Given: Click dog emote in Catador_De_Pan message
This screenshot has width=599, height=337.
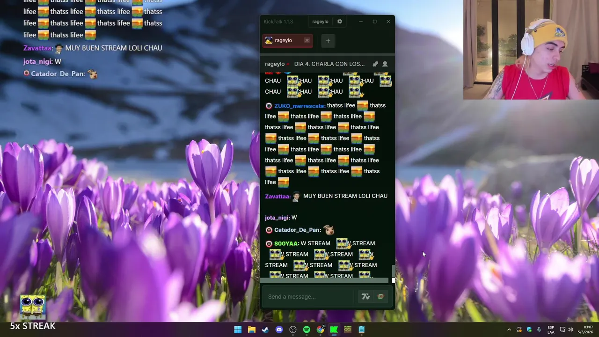Looking at the screenshot, I should tap(329, 230).
